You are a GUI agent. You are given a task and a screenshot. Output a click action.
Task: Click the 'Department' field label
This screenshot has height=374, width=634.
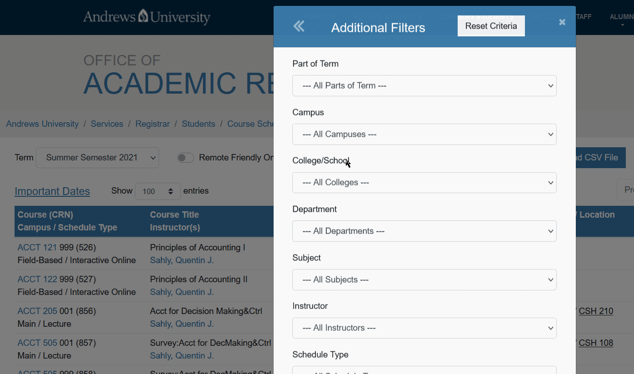coord(315,209)
